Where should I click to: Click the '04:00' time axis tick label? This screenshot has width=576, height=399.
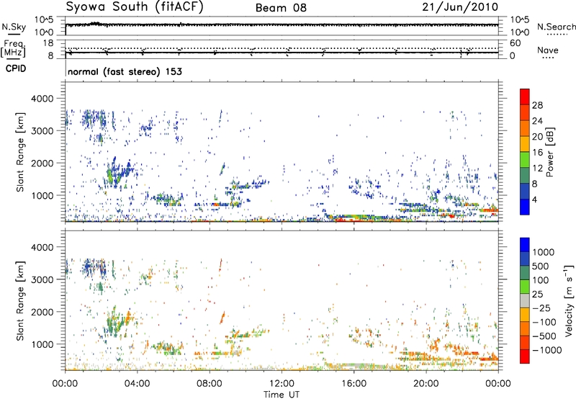137,384
